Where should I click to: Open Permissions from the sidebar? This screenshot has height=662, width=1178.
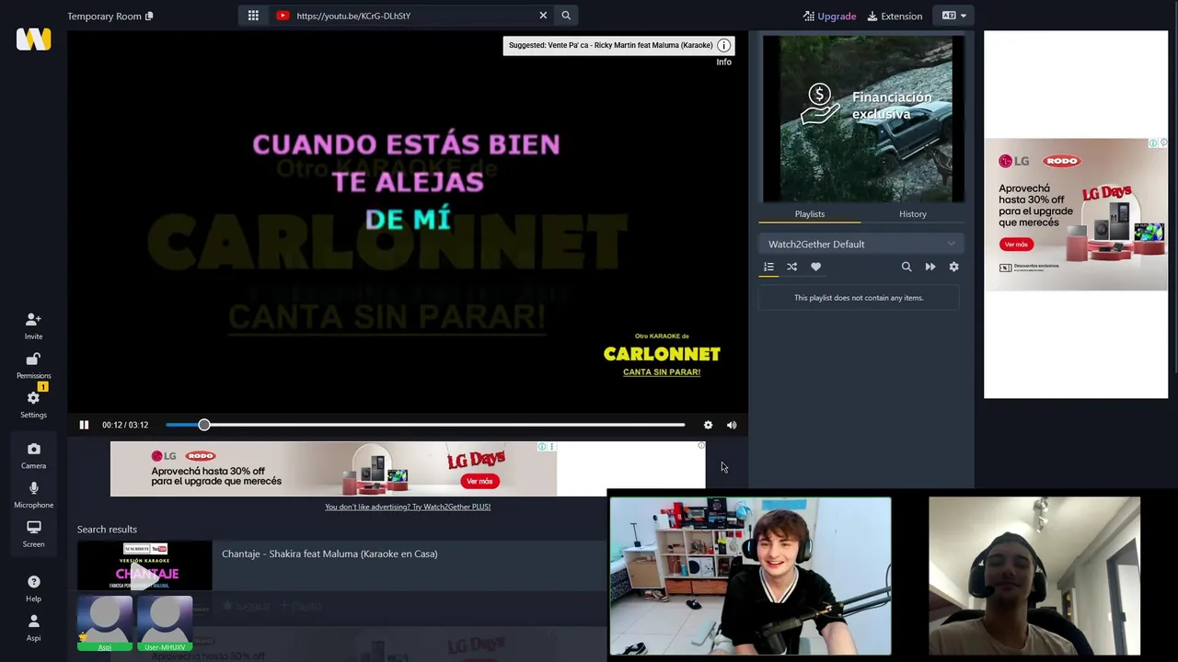pyautogui.click(x=33, y=365)
